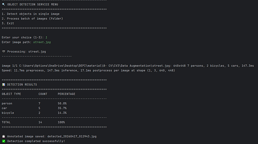The height and width of the screenshot is (144, 258).
Task: Click the TOTAL count value 14
Action: pyautogui.click(x=40, y=122)
